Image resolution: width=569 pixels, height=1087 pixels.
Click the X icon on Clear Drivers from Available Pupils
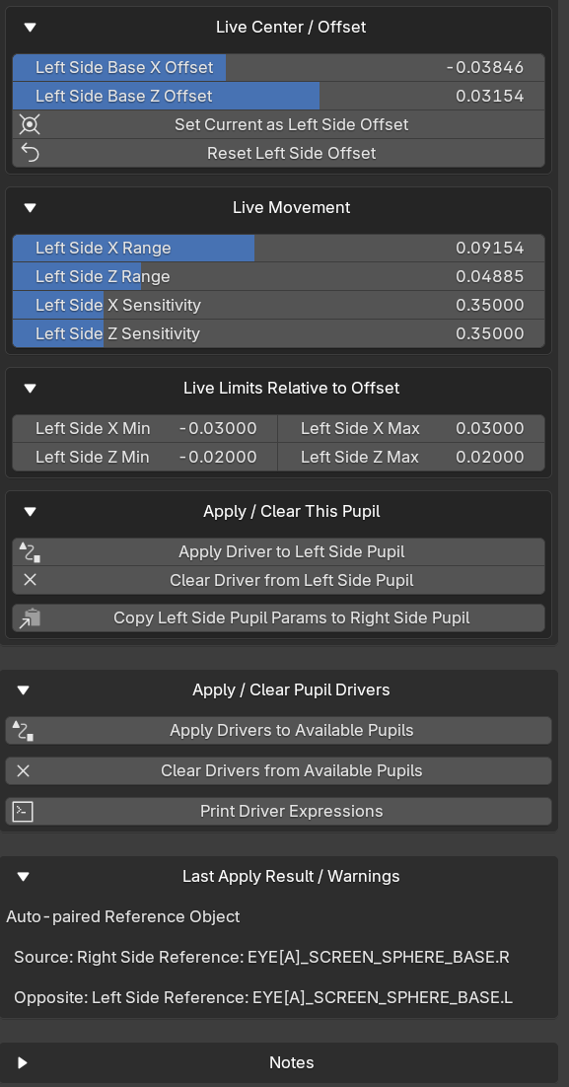pos(23,771)
